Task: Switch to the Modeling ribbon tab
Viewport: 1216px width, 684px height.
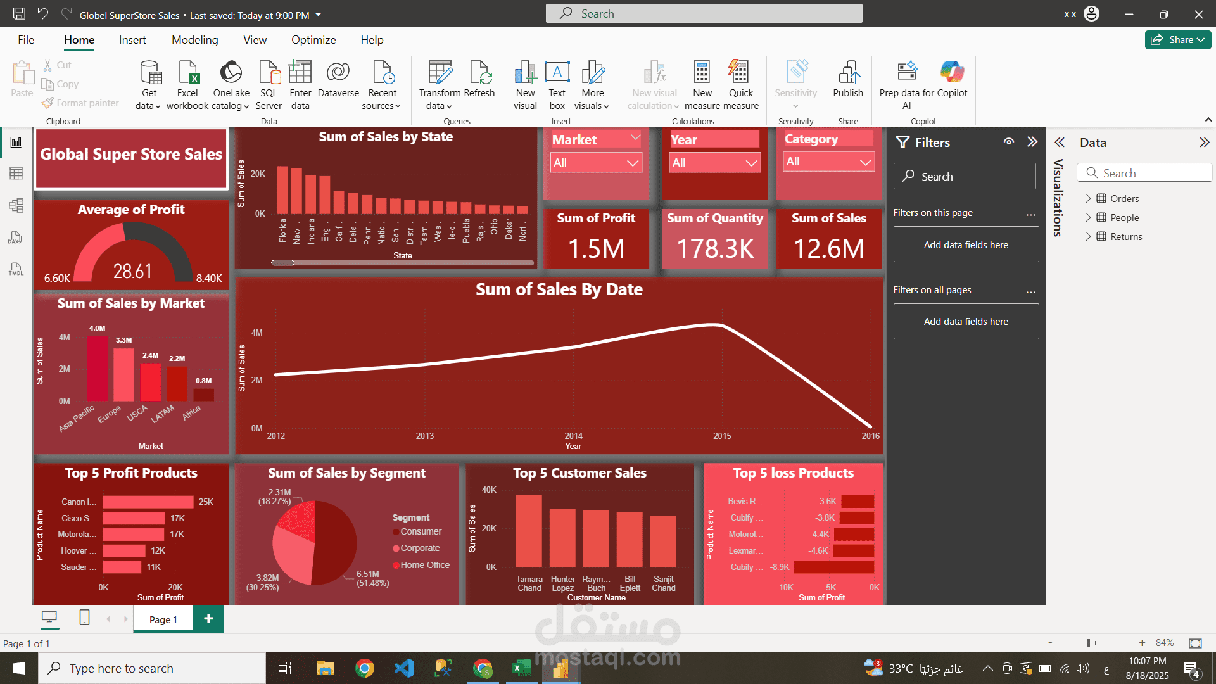Action: coord(195,40)
